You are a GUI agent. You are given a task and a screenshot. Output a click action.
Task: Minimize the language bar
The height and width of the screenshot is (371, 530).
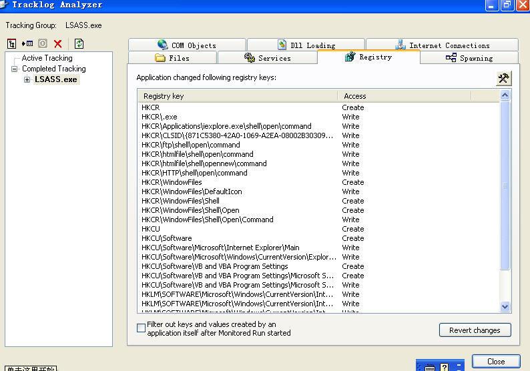pos(459,366)
